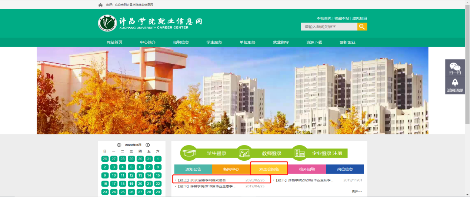This screenshot has height=197, width=470.
Task: Select calendar date 14
Action: (149, 175)
